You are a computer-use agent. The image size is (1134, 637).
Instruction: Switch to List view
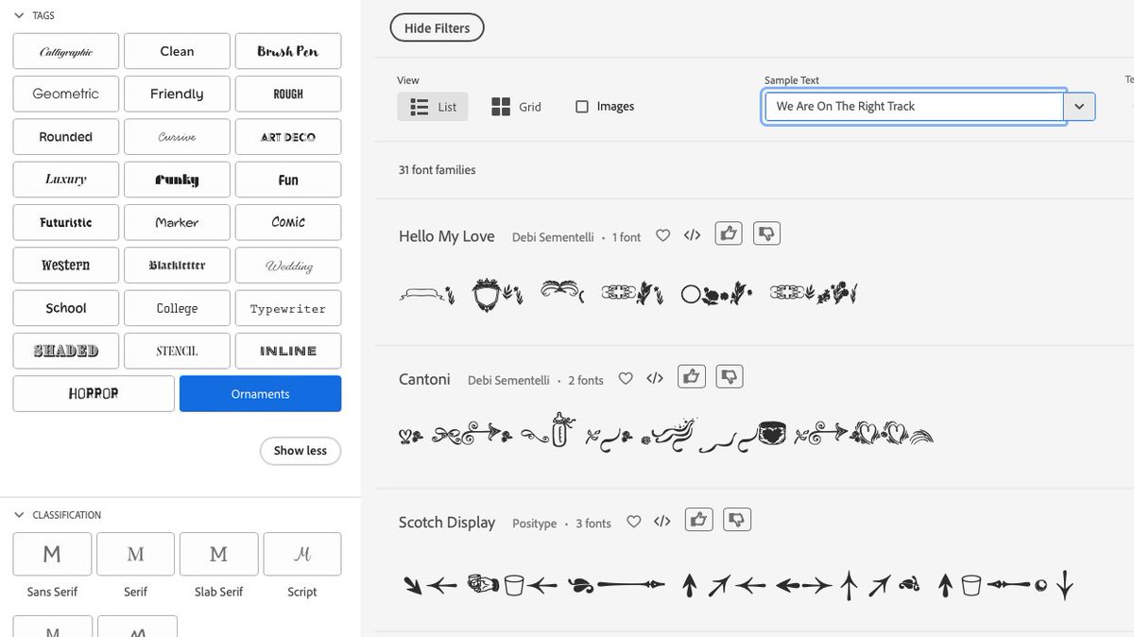pos(433,107)
